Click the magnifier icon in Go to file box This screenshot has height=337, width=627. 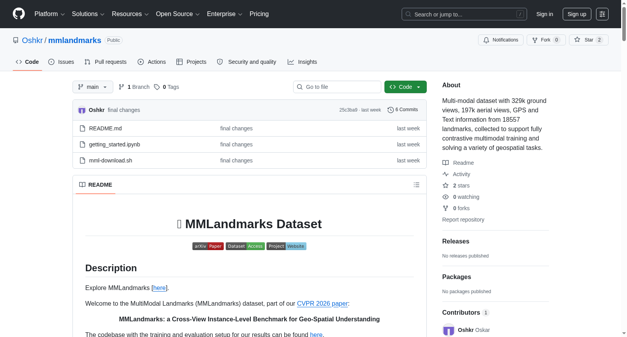tap(300, 87)
